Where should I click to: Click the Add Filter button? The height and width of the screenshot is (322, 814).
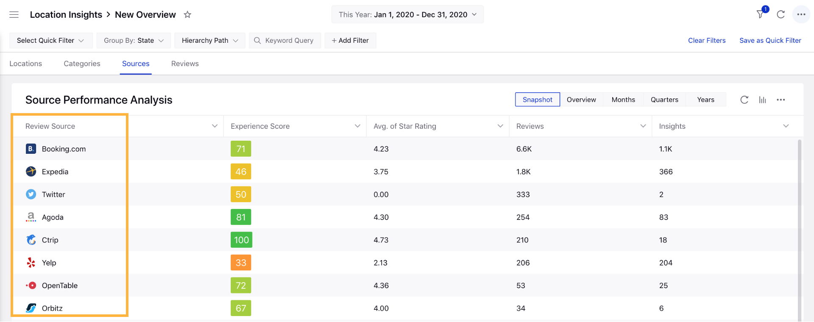pos(350,41)
